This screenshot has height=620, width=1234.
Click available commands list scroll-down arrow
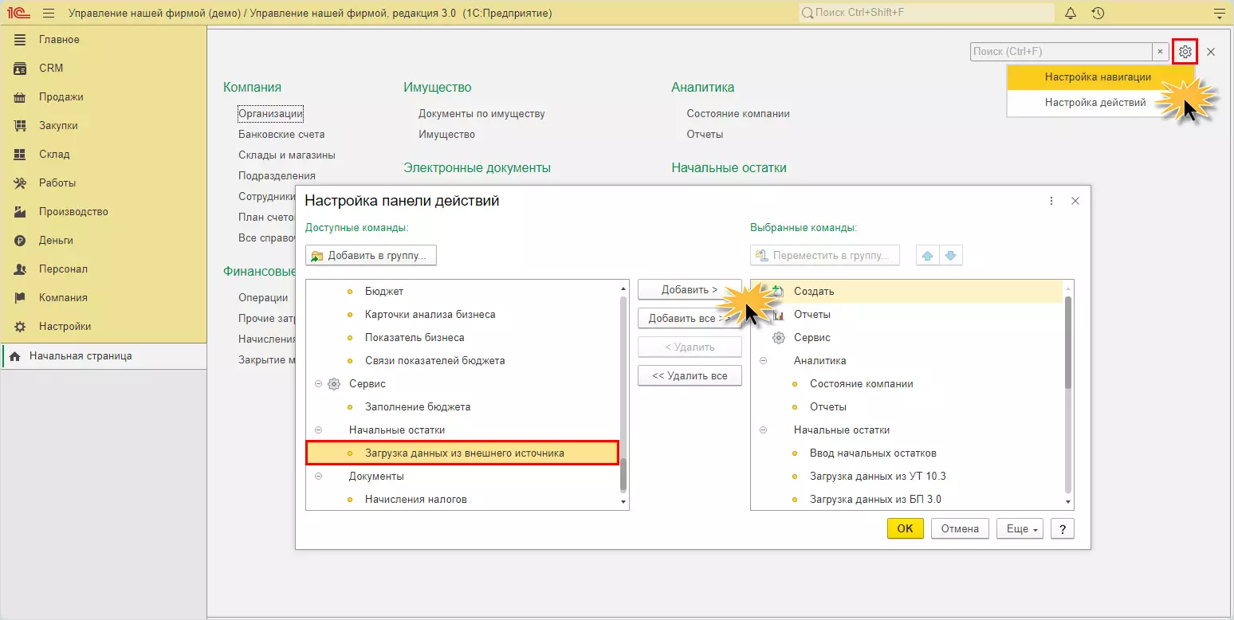click(x=623, y=503)
